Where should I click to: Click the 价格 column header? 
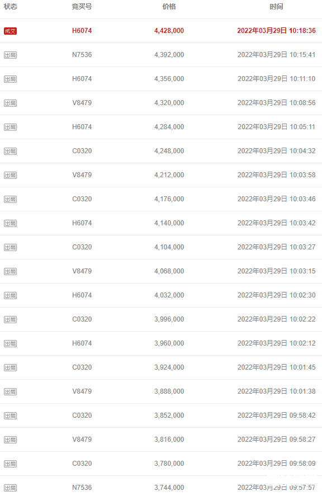169,7
